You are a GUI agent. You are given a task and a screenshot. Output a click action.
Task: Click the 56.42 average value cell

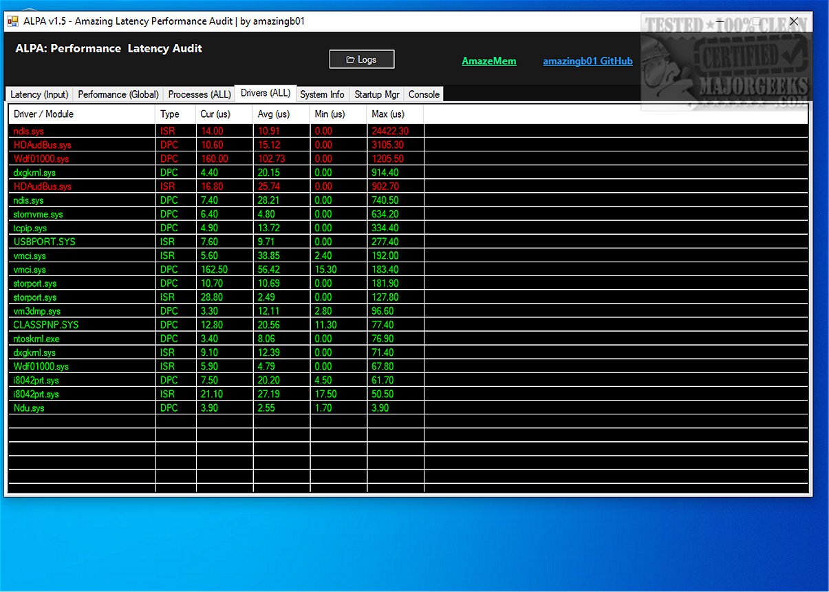[281, 269]
